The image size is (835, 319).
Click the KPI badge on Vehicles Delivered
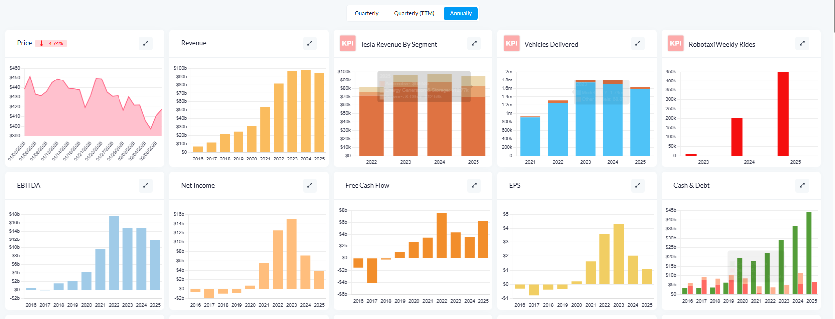[x=512, y=43]
